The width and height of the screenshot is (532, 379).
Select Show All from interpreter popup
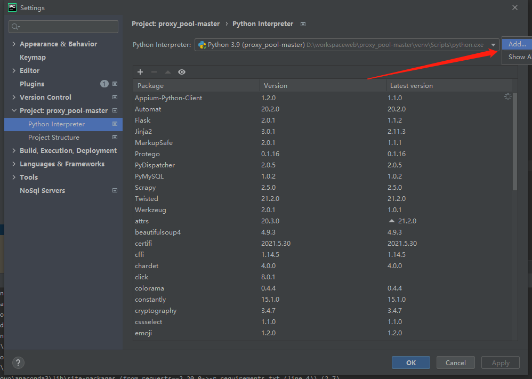click(517, 57)
